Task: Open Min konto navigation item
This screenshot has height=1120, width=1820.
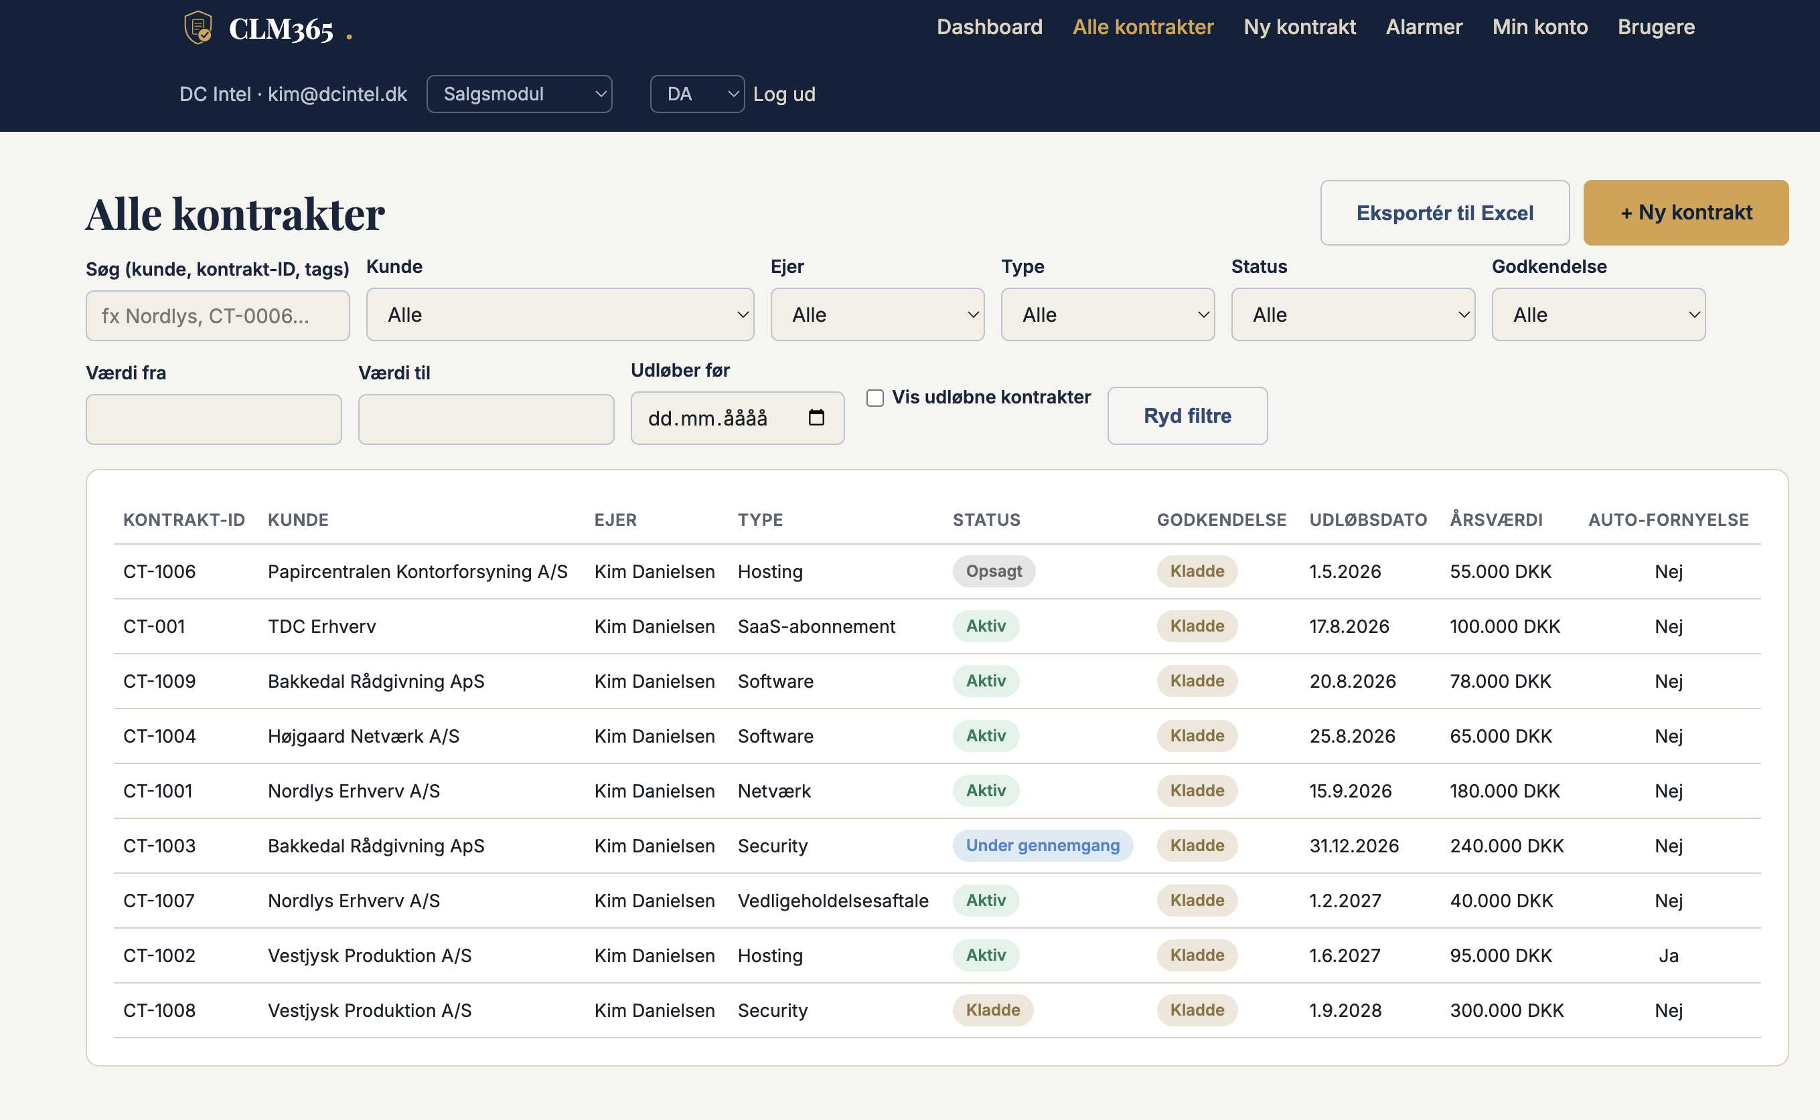Action: (1540, 27)
